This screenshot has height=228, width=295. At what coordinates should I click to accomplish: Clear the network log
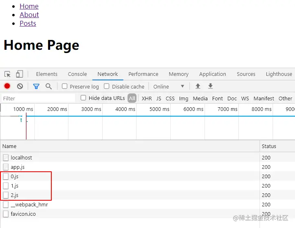tap(20, 86)
